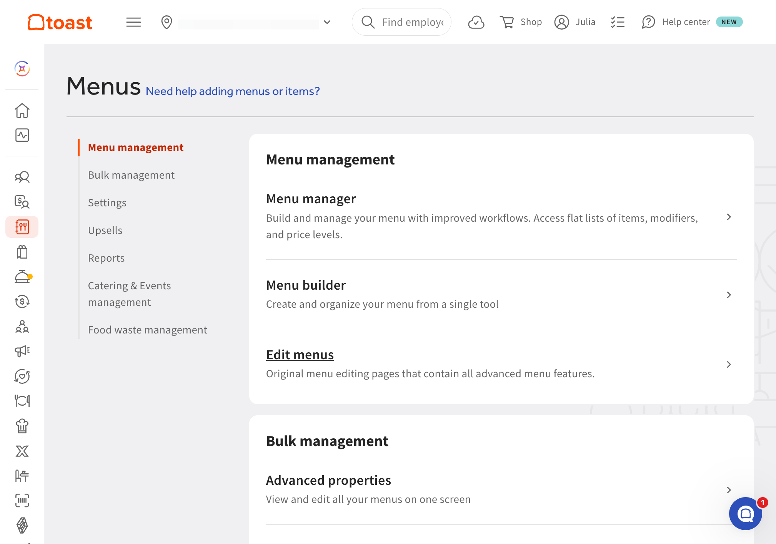Select Bulk management in the side navigation
The width and height of the screenshot is (776, 544).
pyautogui.click(x=131, y=175)
